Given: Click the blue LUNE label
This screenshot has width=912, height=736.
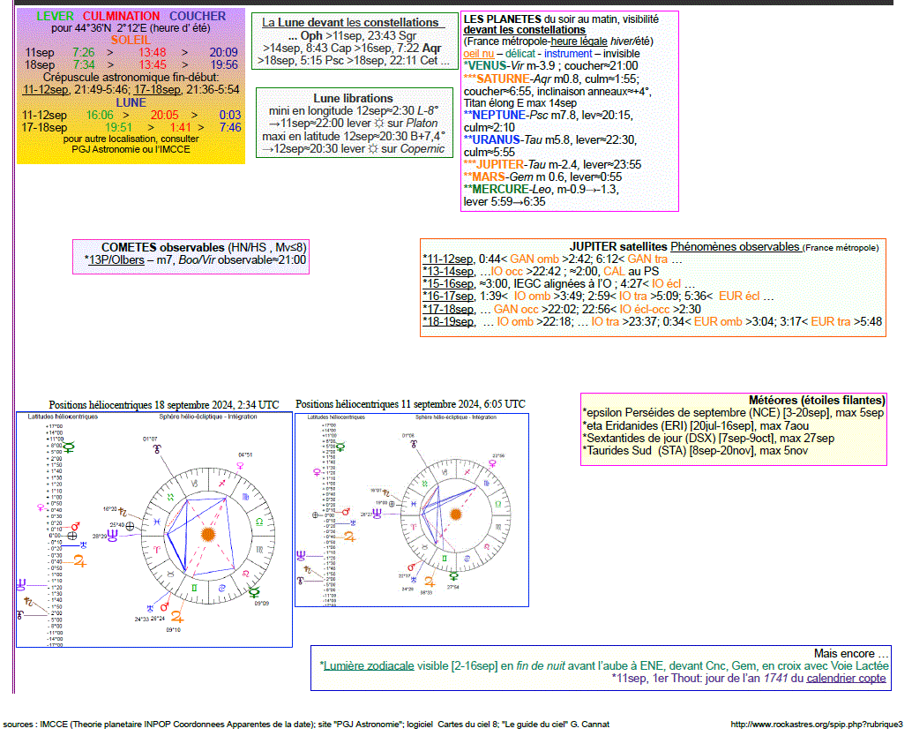Looking at the screenshot, I should click(x=131, y=103).
